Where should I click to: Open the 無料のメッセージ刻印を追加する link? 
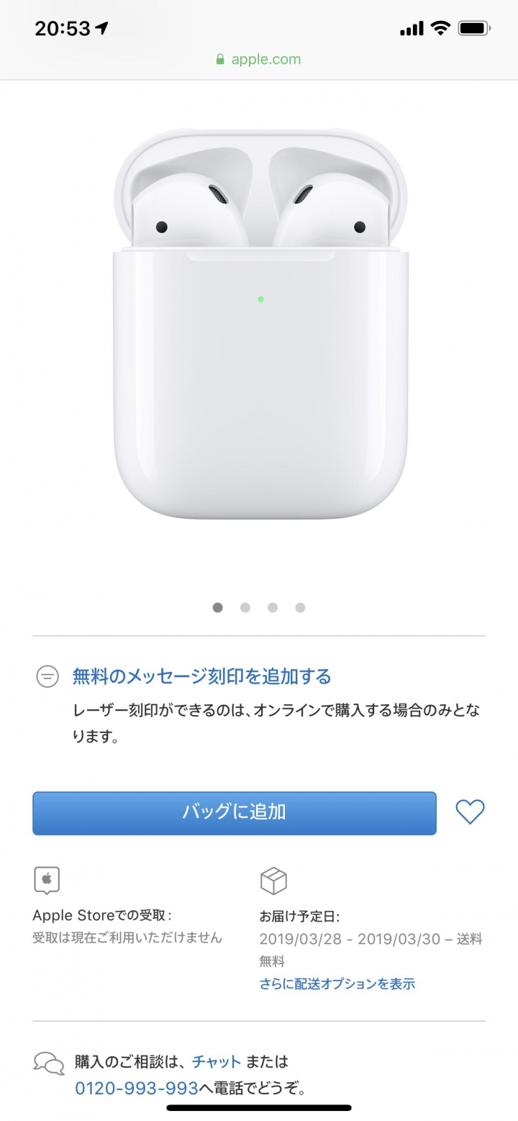tap(201, 676)
